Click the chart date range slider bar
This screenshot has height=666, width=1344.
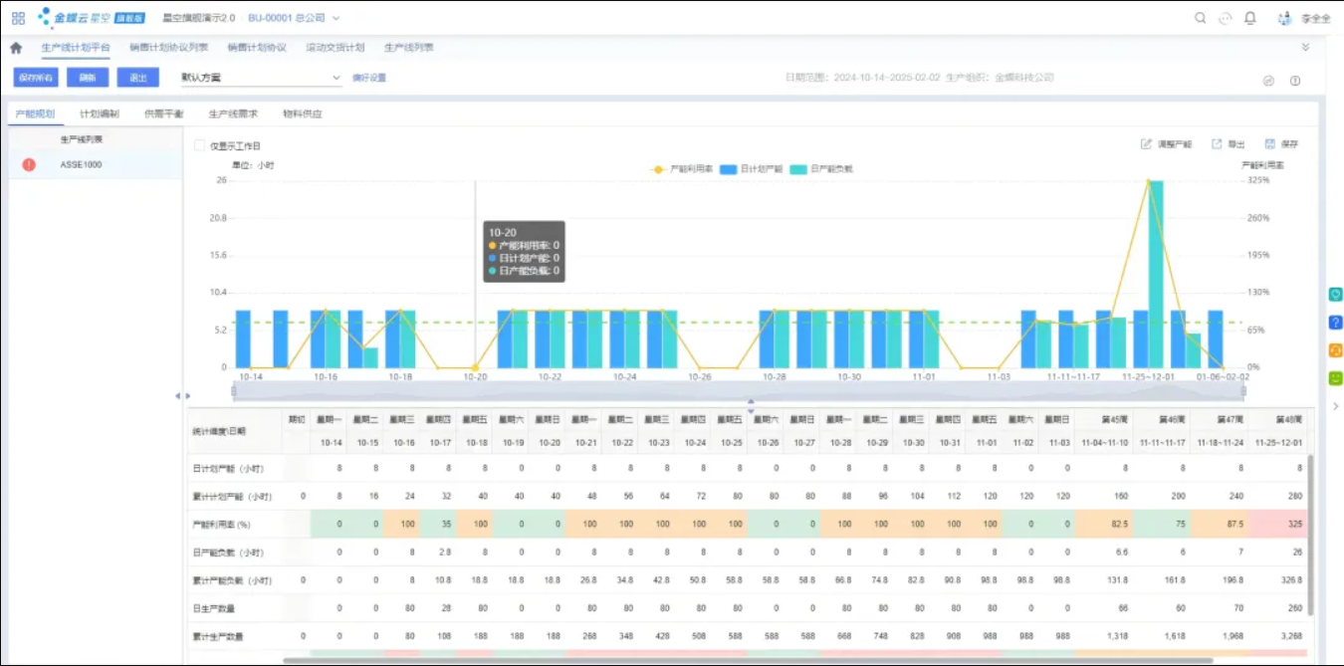pos(739,390)
